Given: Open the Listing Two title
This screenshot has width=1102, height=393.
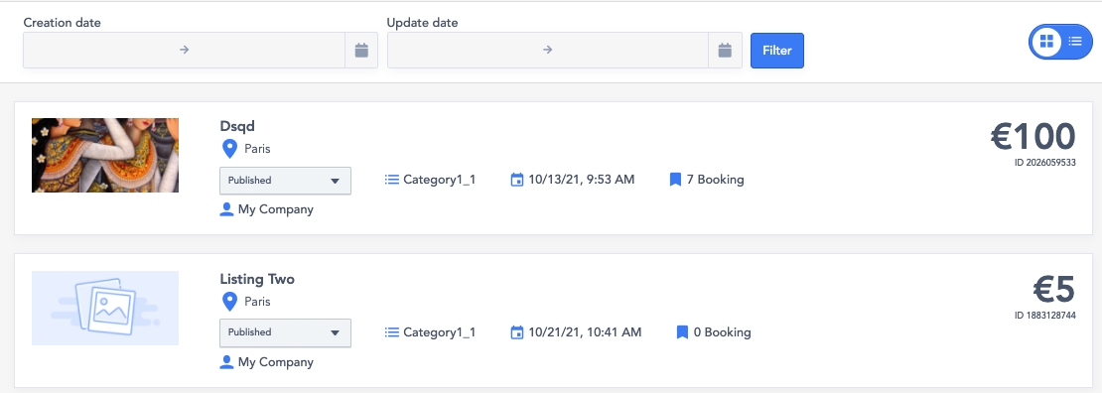Looking at the screenshot, I should point(257,279).
